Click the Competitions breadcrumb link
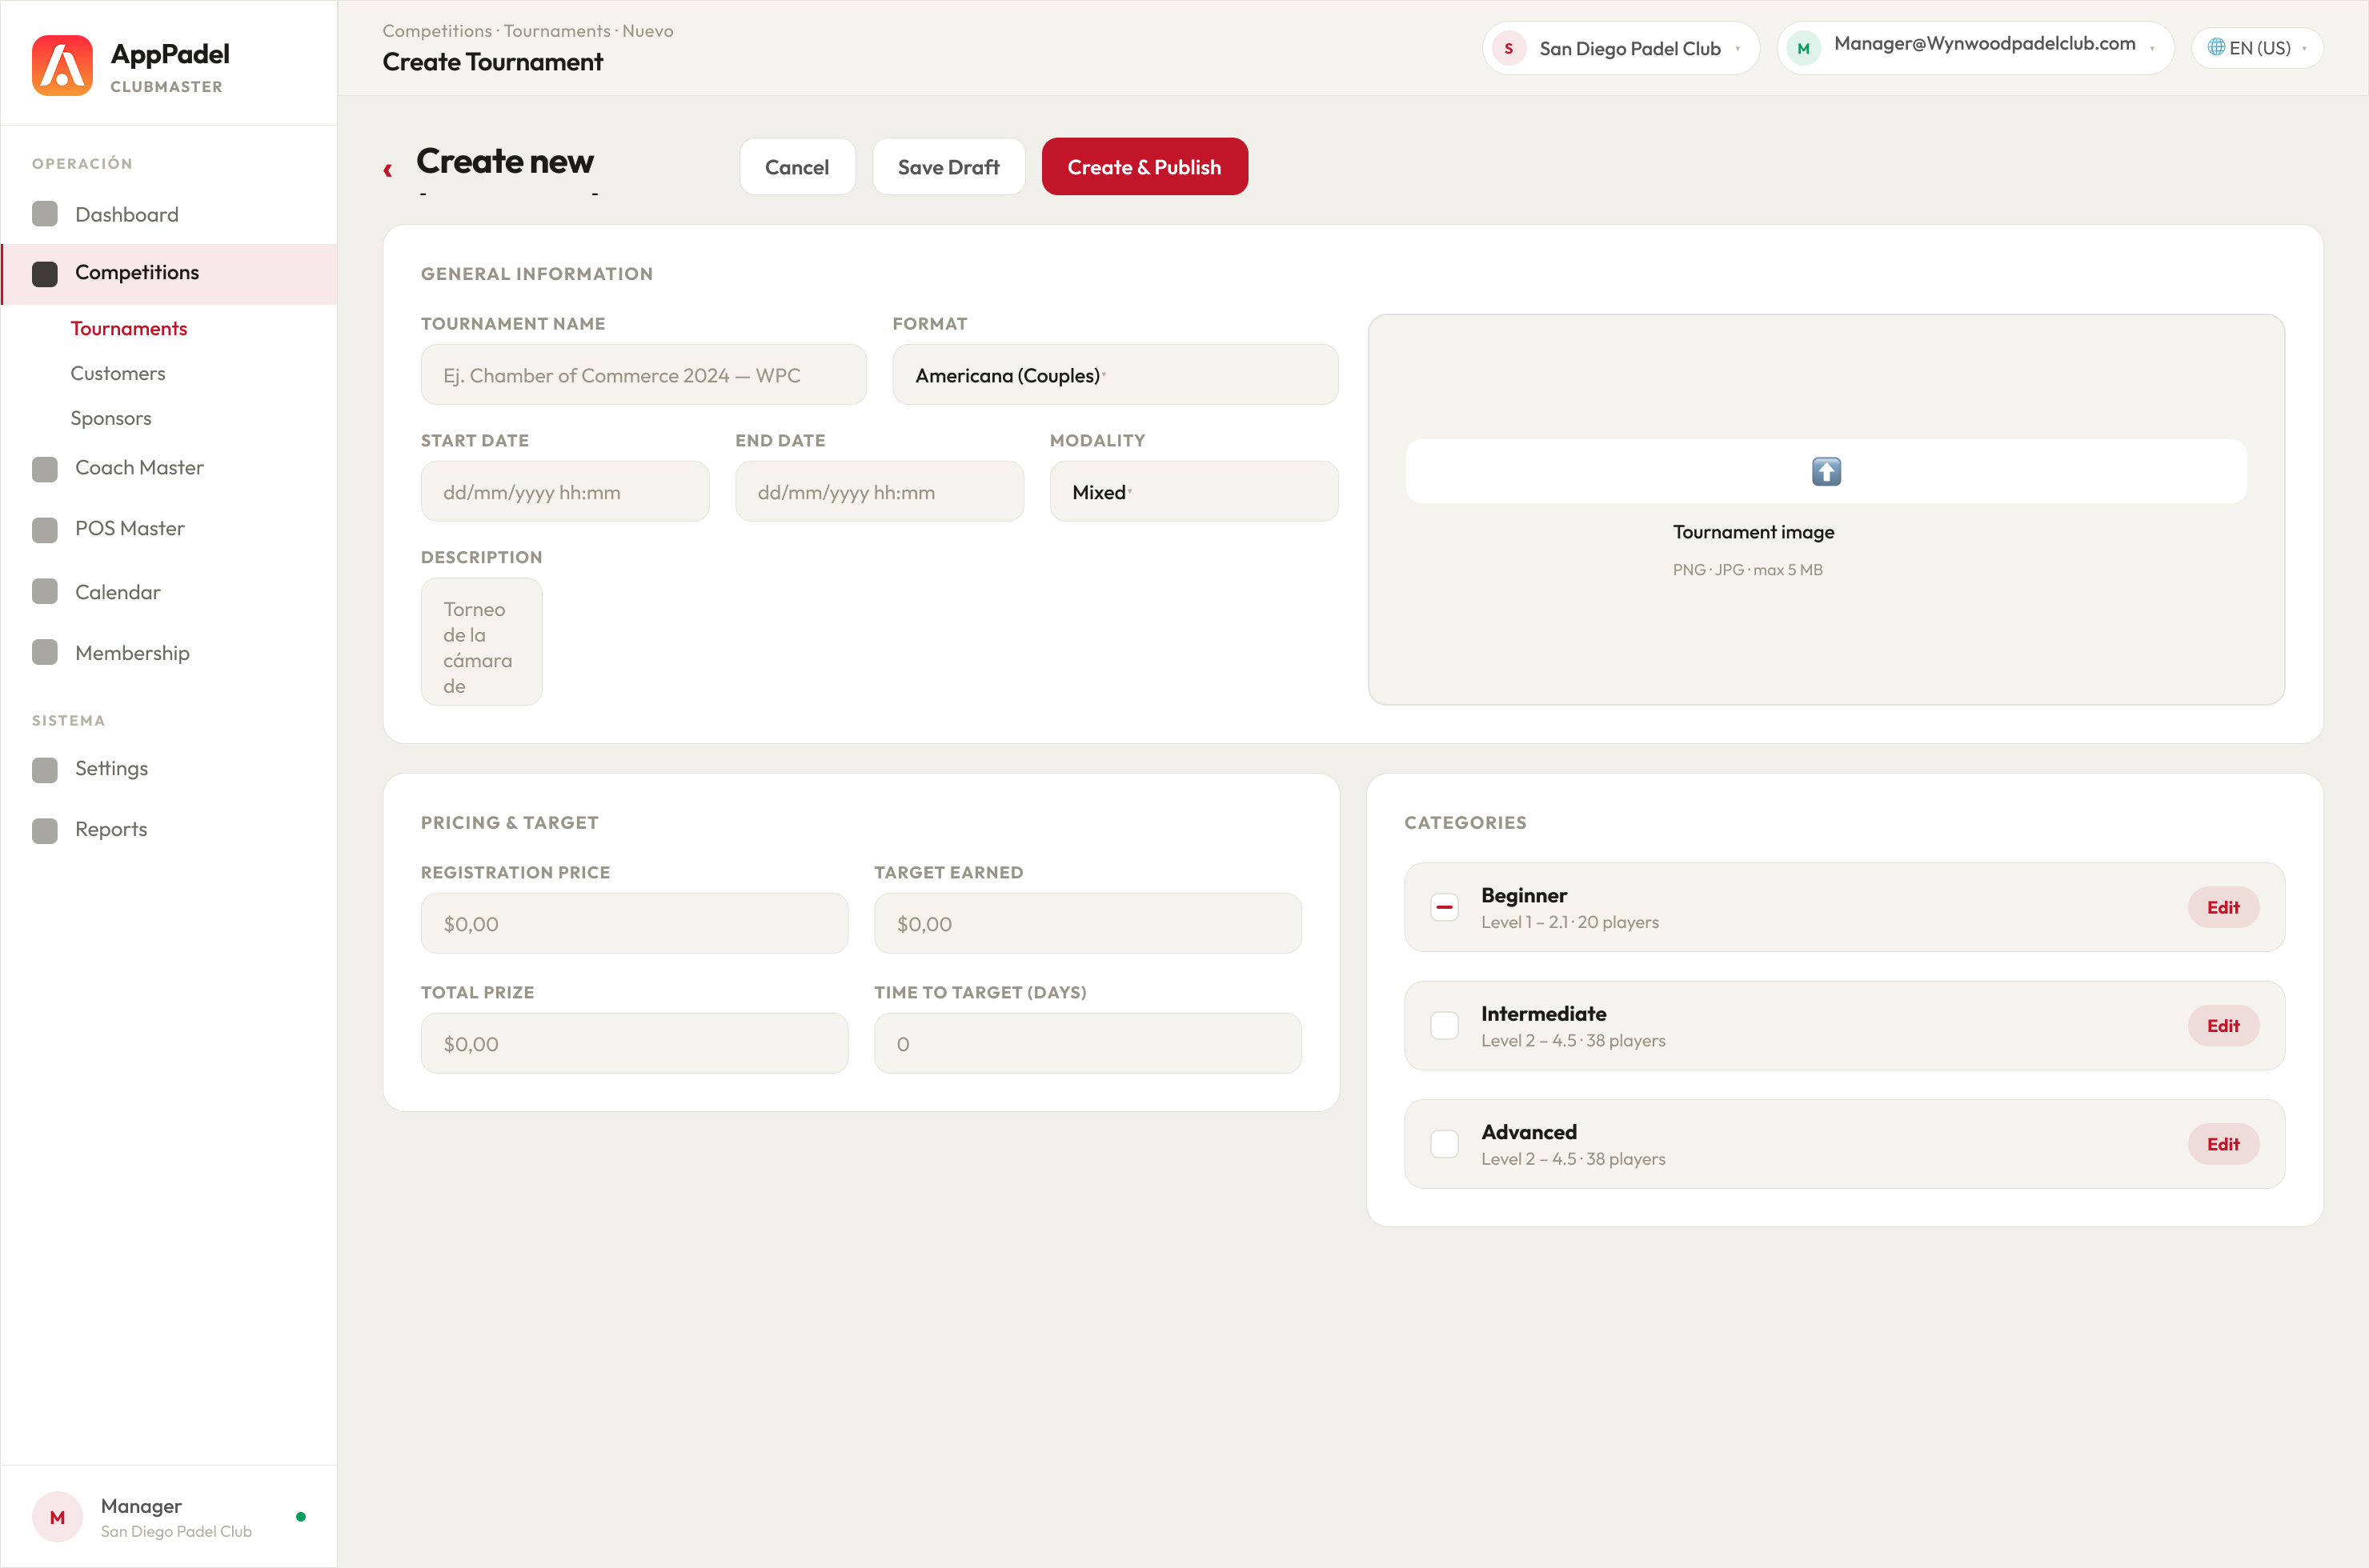 [x=437, y=31]
